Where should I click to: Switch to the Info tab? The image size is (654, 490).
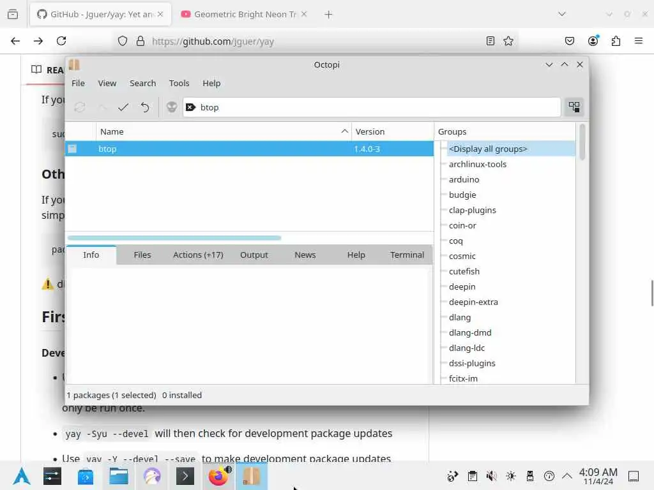[91, 255]
